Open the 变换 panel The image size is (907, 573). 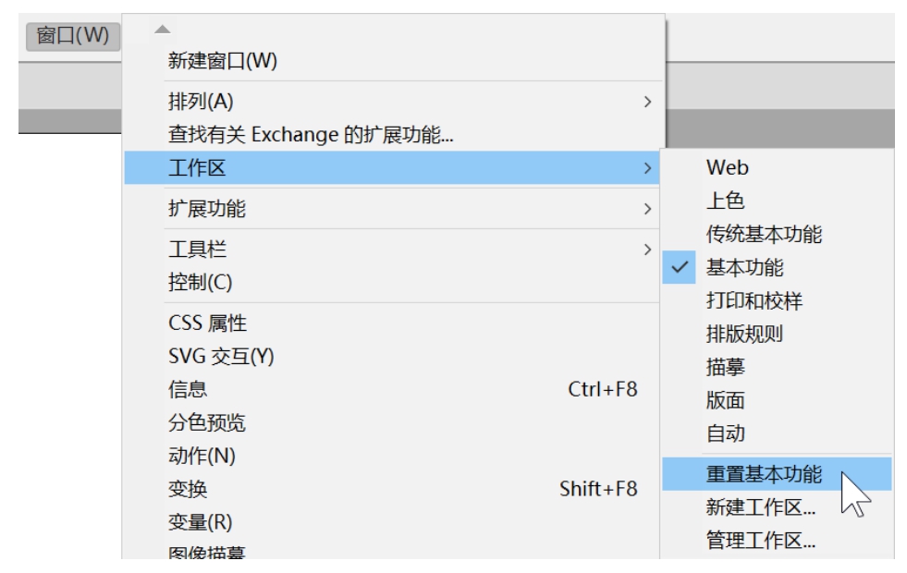pos(188,489)
